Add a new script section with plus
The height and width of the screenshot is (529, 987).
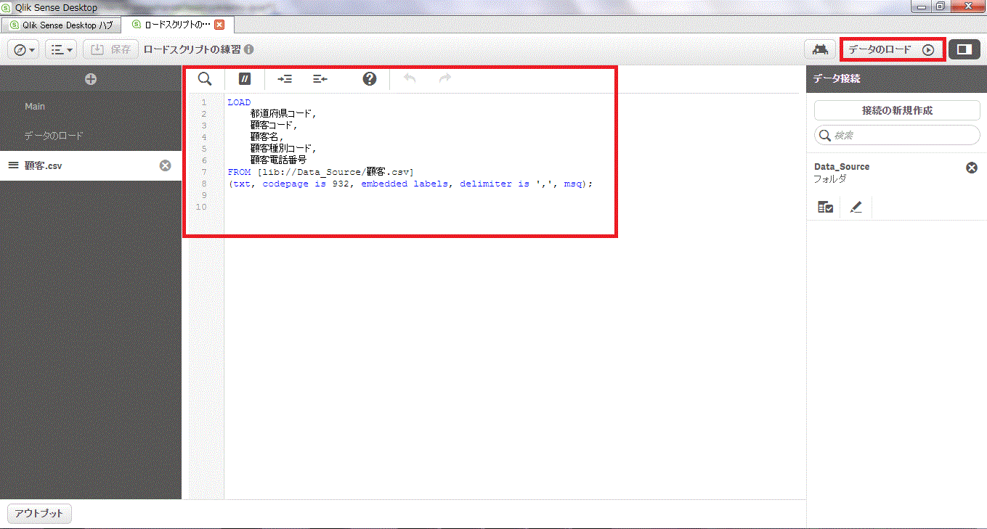[x=90, y=79]
